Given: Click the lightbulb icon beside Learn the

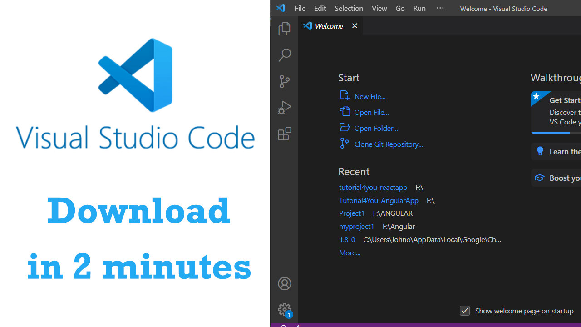Looking at the screenshot, I should 540,151.
